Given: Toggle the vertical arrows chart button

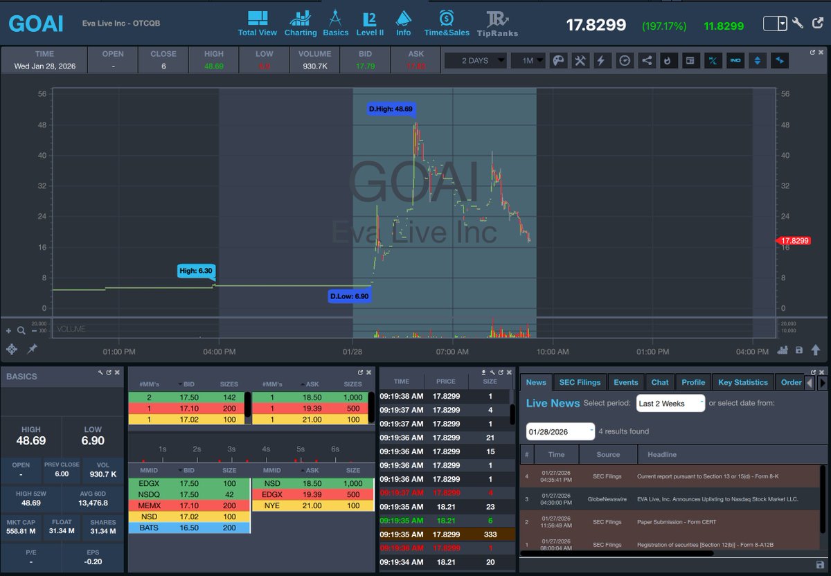Looking at the screenshot, I should coord(757,61).
